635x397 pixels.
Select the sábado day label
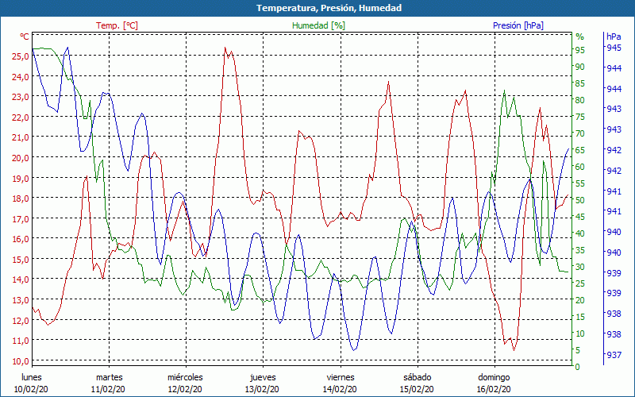(x=417, y=377)
